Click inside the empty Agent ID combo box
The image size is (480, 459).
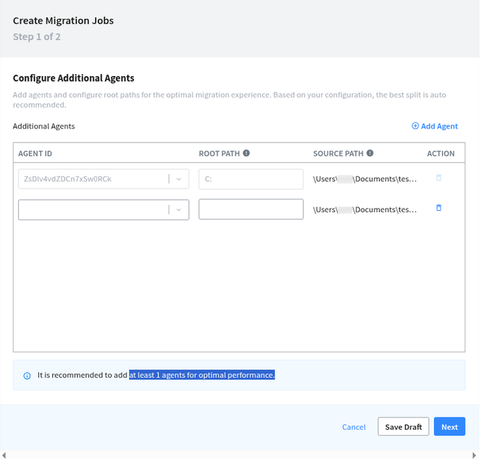point(93,209)
